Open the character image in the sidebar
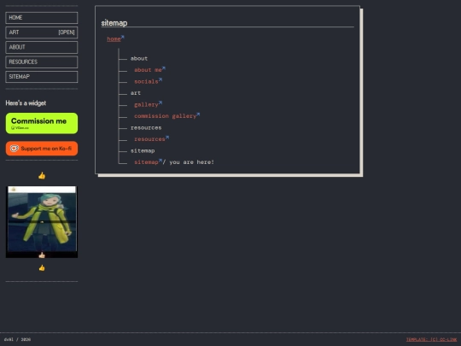The image size is (461, 346). coord(42,221)
